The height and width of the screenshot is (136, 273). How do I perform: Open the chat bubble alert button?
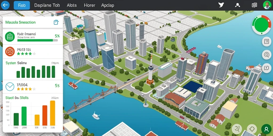(267, 68)
